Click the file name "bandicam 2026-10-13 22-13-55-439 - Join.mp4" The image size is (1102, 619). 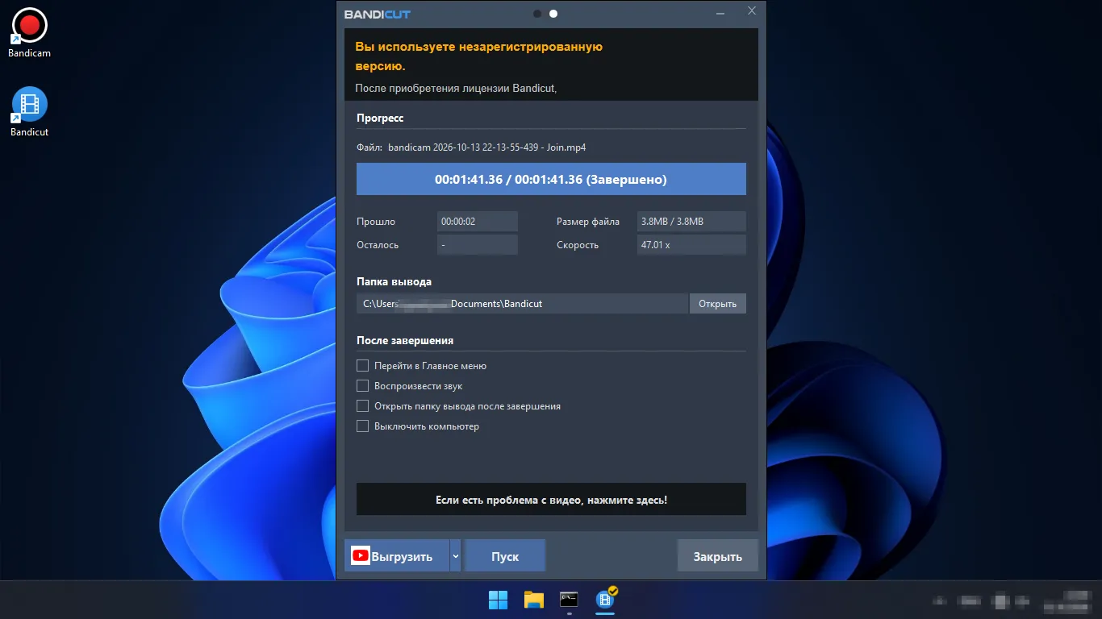point(487,147)
